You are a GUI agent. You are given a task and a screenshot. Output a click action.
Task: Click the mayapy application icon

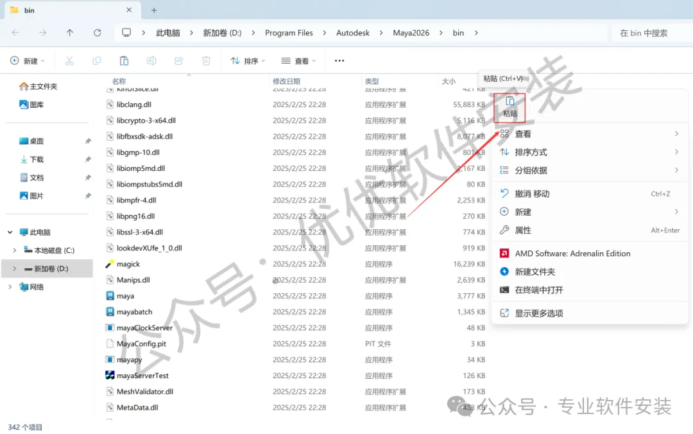110,360
